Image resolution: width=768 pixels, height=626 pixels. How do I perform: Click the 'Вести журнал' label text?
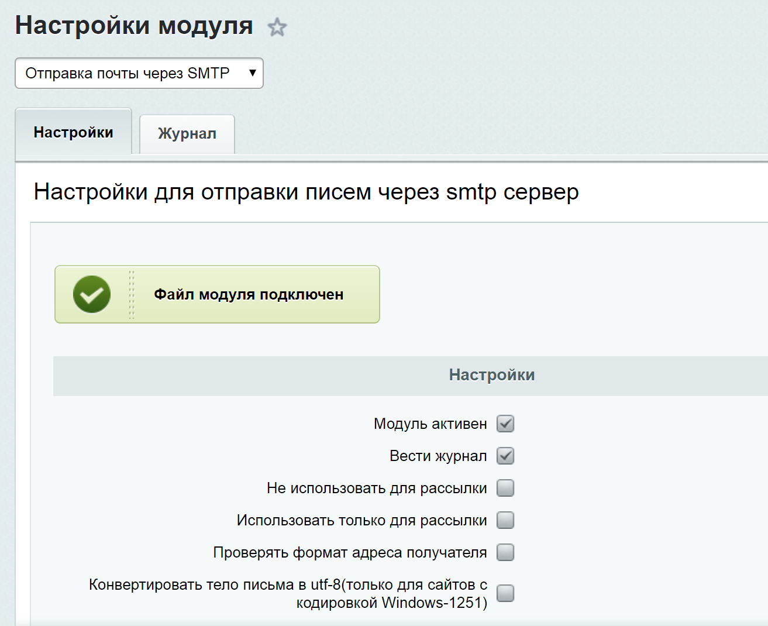click(x=438, y=456)
